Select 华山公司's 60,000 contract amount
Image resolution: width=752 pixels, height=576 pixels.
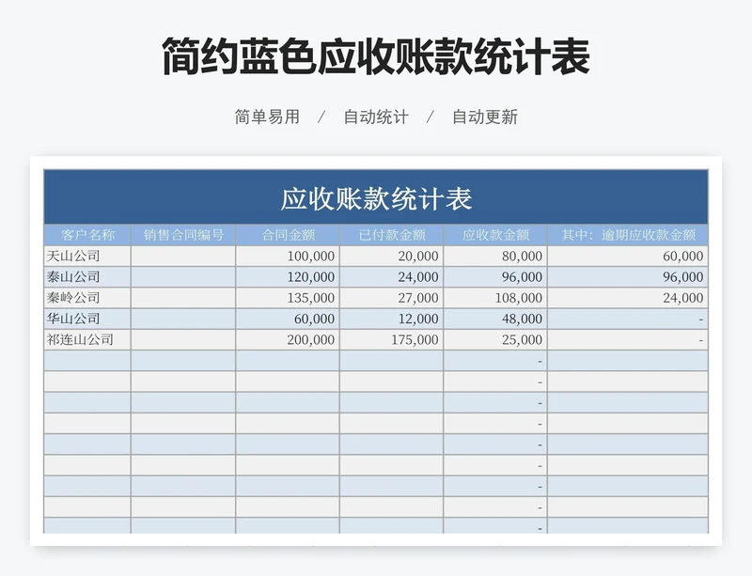click(288, 319)
